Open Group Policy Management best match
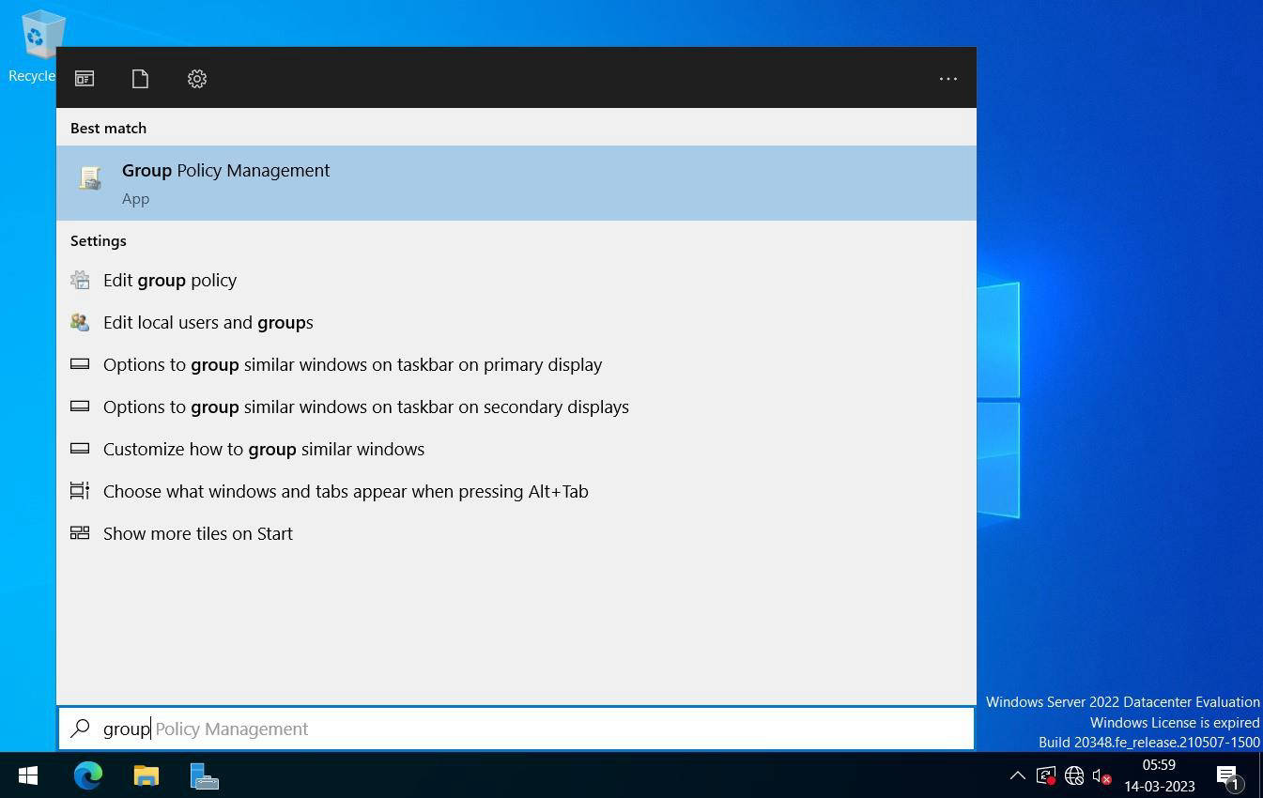Image resolution: width=1263 pixels, height=798 pixels. tap(516, 183)
